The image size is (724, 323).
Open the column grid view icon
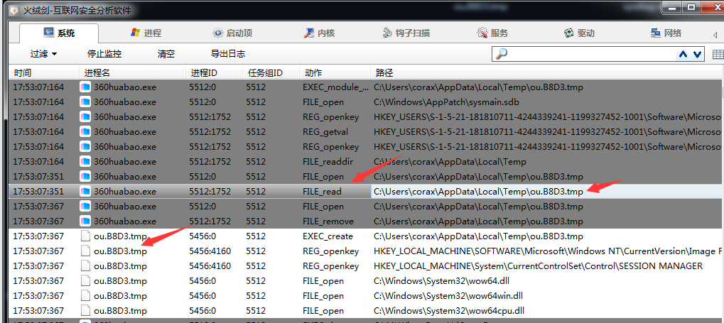pyautogui.click(x=717, y=55)
